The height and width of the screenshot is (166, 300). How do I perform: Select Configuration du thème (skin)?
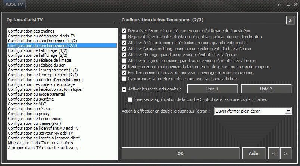62,123
